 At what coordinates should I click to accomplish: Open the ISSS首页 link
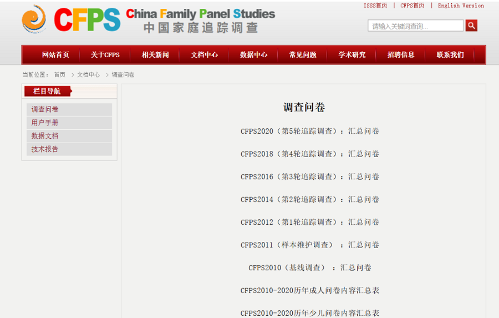[375, 6]
